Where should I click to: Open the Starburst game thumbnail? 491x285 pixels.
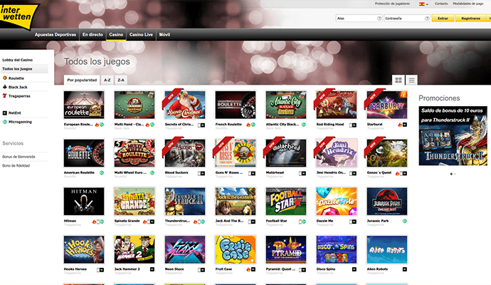[x=386, y=105]
